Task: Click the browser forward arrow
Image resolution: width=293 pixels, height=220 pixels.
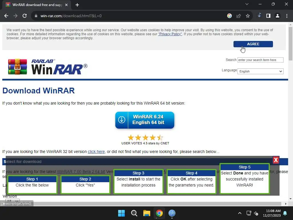Action: click(15, 16)
